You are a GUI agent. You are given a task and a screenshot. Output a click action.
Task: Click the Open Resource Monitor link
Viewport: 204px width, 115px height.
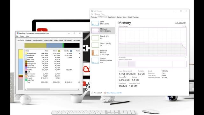[114, 93]
